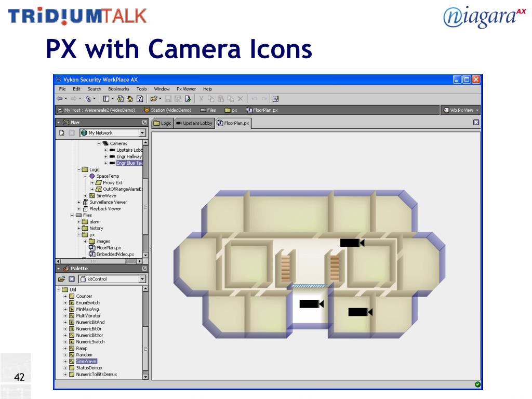The image size is (532, 399).
Task: Click the Paste clipboard toolbar icon
Action: (x=221, y=99)
